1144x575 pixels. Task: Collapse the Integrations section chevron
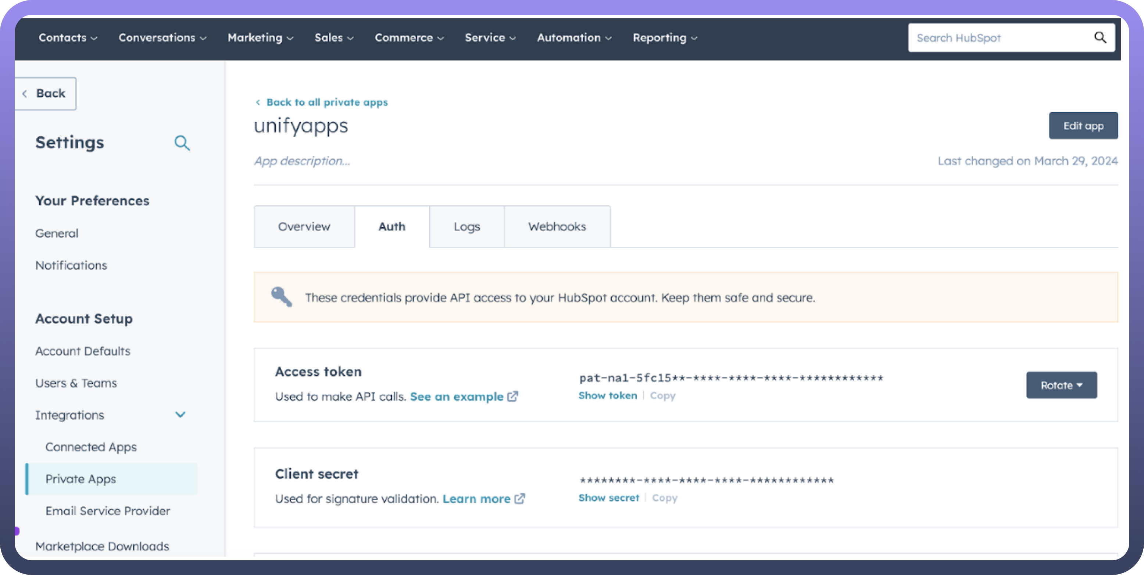180,415
